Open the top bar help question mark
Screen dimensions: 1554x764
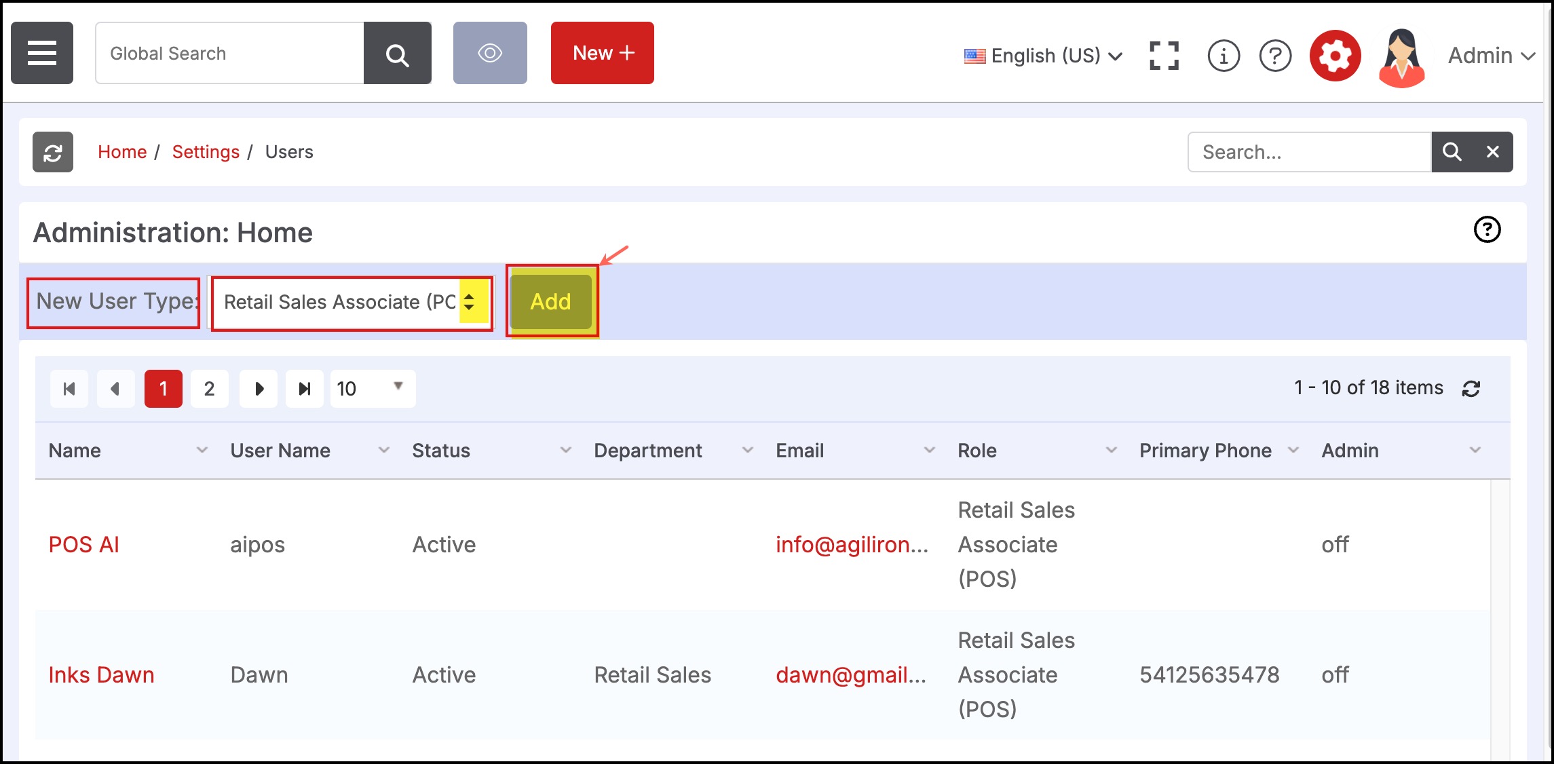(x=1275, y=56)
